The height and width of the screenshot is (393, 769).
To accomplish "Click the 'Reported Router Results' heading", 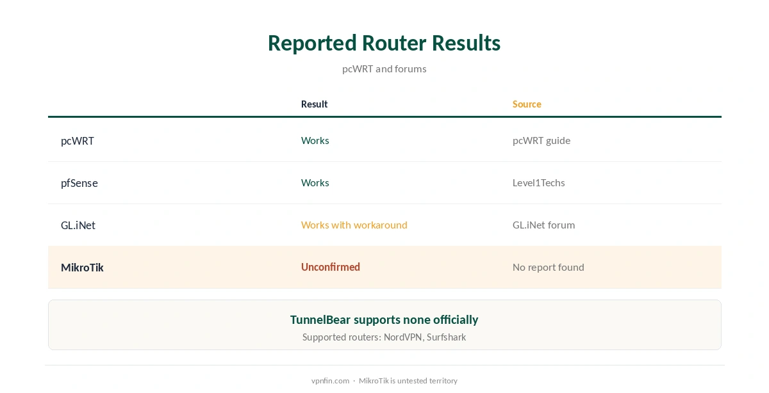I will coord(384,43).
